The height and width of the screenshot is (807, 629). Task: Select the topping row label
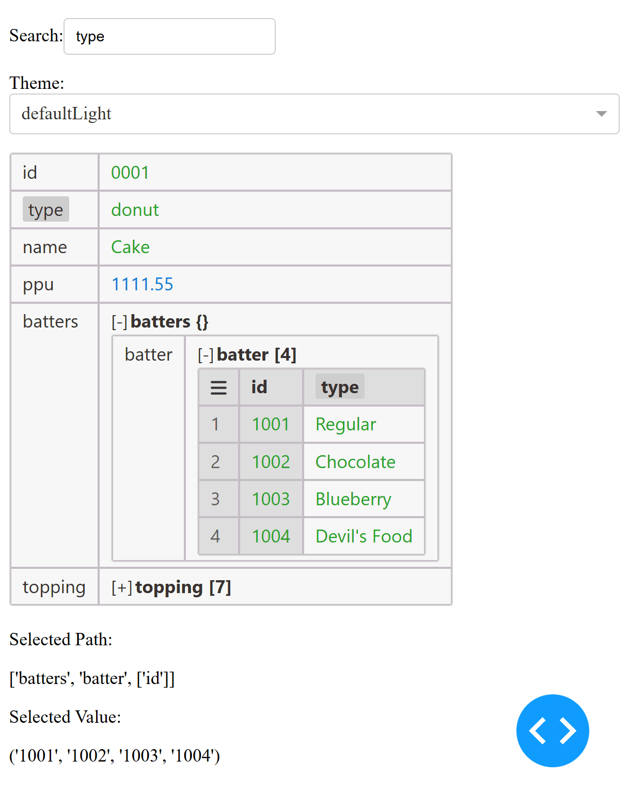point(54,587)
